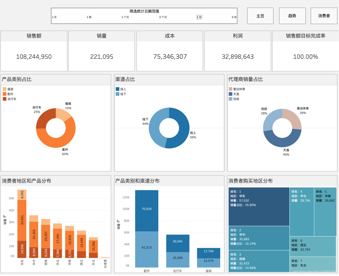This screenshot has height=276, width=339.
Task: Go to the 主页 page
Action: (260, 16)
